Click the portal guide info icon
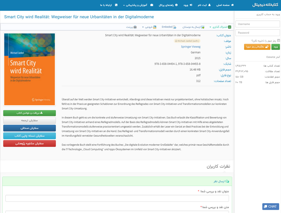The height and width of the screenshot is (213, 281). click(x=176, y=5)
